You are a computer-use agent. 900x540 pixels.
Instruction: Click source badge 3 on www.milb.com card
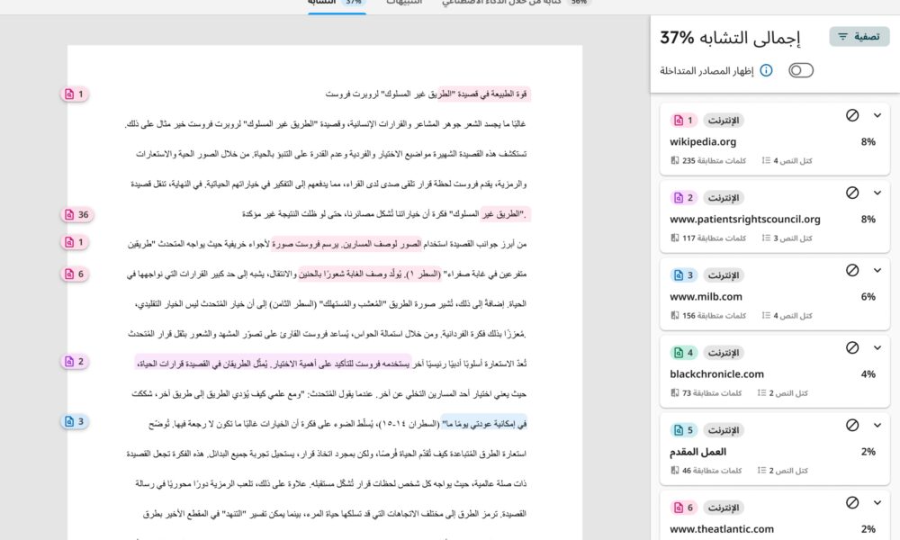(x=684, y=274)
